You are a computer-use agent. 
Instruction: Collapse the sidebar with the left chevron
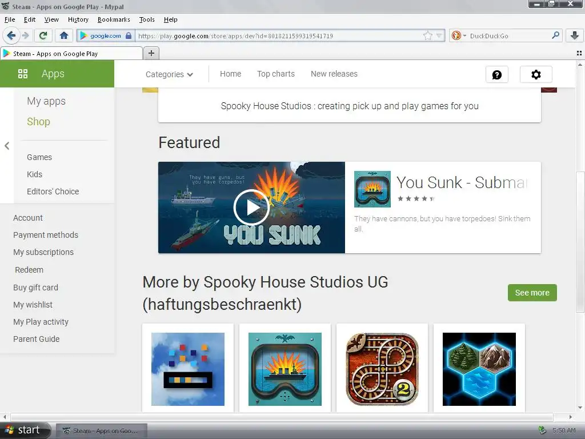coord(7,146)
